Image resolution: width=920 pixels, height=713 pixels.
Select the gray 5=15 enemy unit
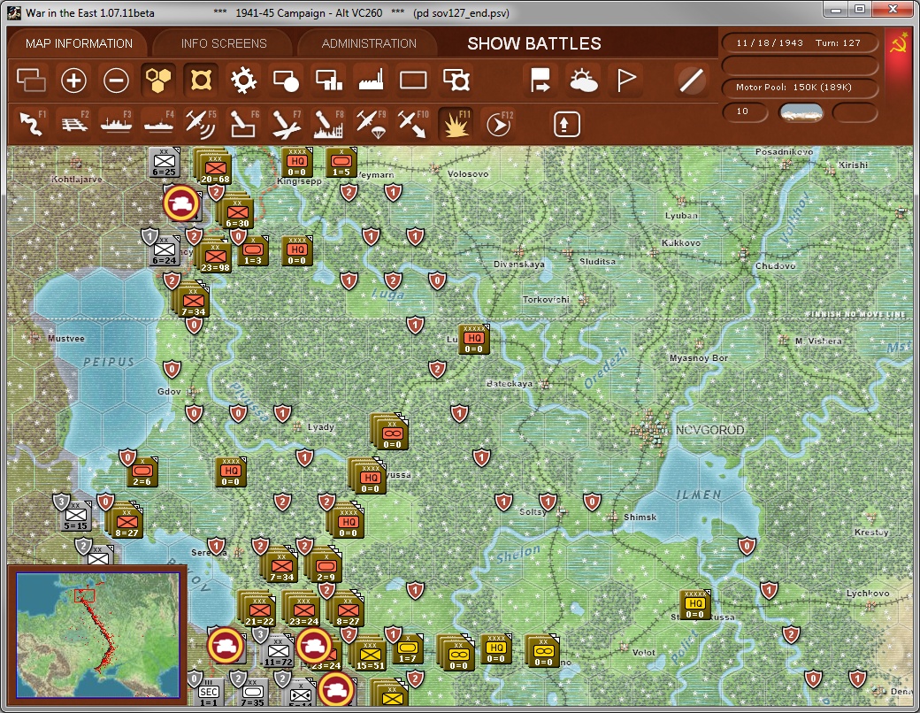point(76,516)
